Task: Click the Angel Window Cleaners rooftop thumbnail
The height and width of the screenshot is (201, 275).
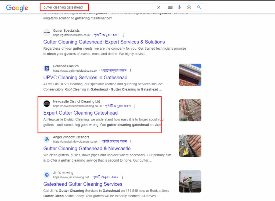Action: coord(190,146)
